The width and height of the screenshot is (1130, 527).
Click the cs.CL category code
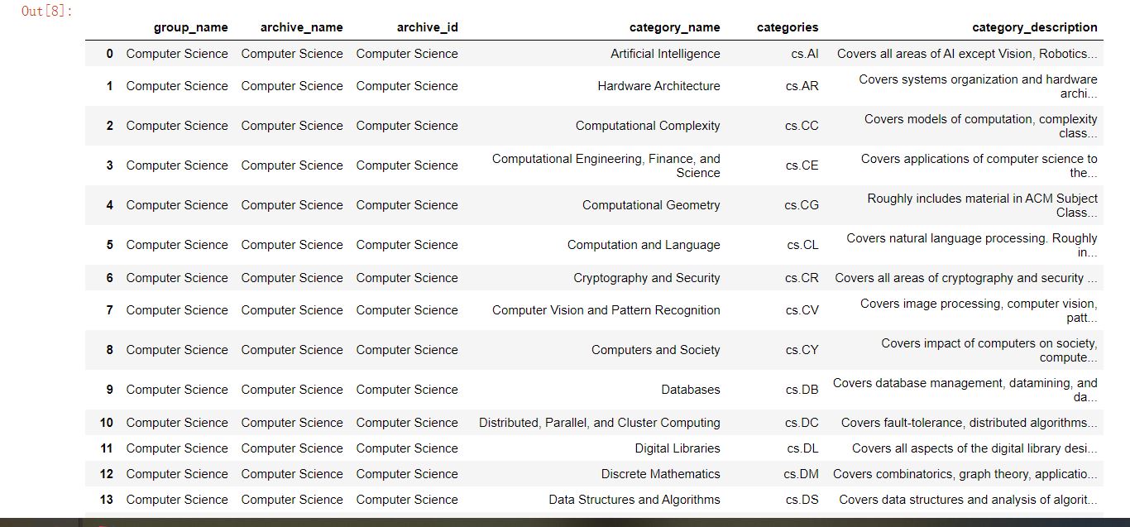pos(802,245)
